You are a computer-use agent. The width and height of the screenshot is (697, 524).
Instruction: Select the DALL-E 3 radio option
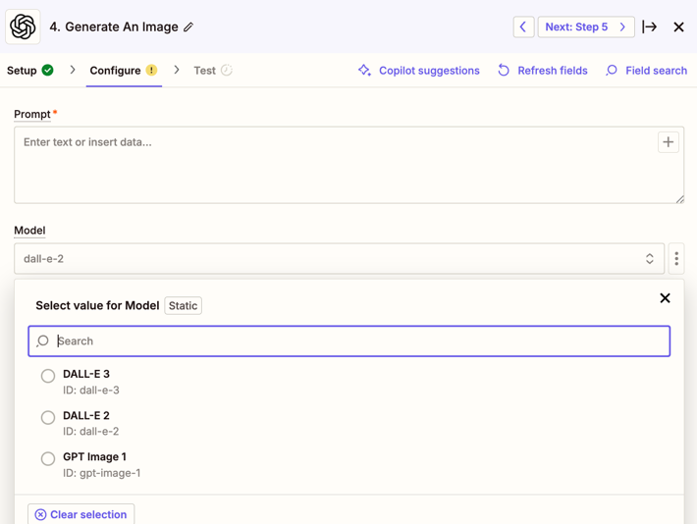[x=48, y=376]
